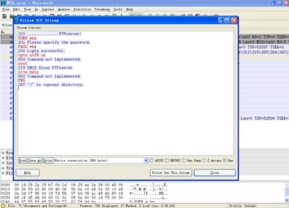289x208 pixels.
Task: Click the '220 ...FTPserver!' banner line
Action: click(50, 34)
